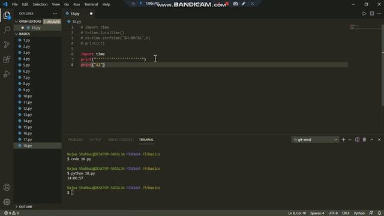Create a new terminal with plus icon
384x216 pixels.
click(x=343, y=140)
